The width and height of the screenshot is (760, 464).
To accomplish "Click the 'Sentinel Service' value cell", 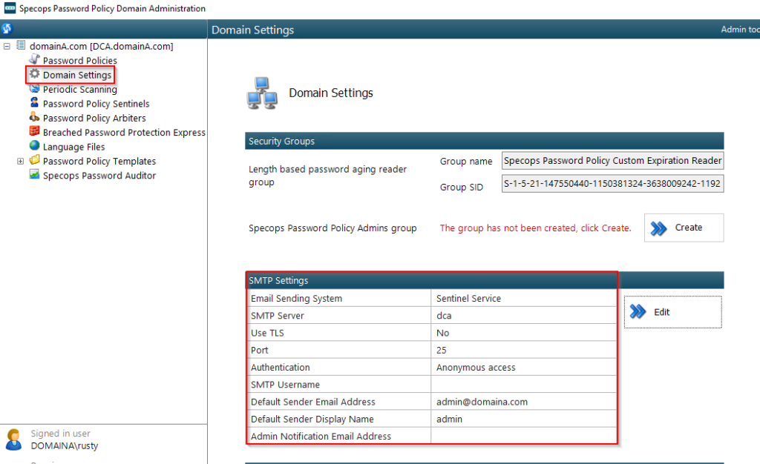I will coord(523,299).
